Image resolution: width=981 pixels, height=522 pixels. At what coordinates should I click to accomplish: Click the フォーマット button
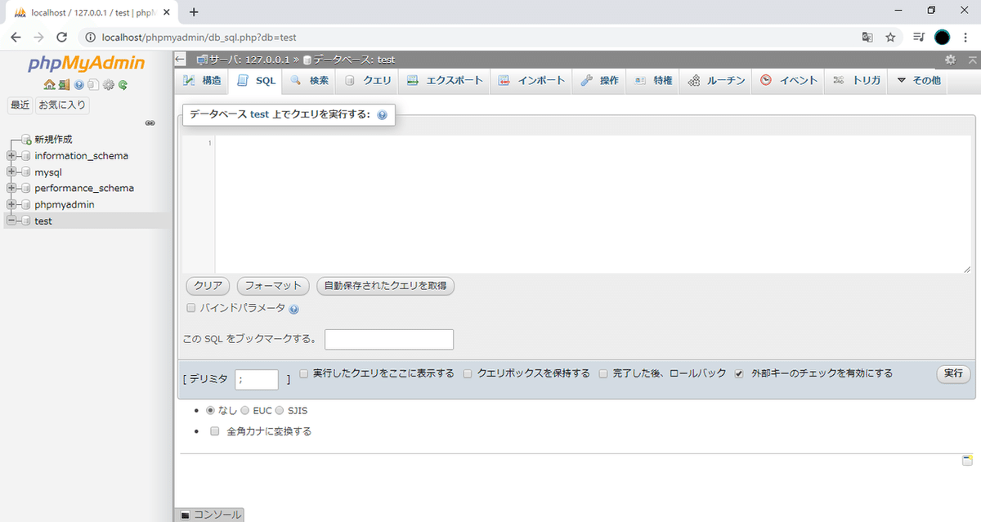[274, 286]
